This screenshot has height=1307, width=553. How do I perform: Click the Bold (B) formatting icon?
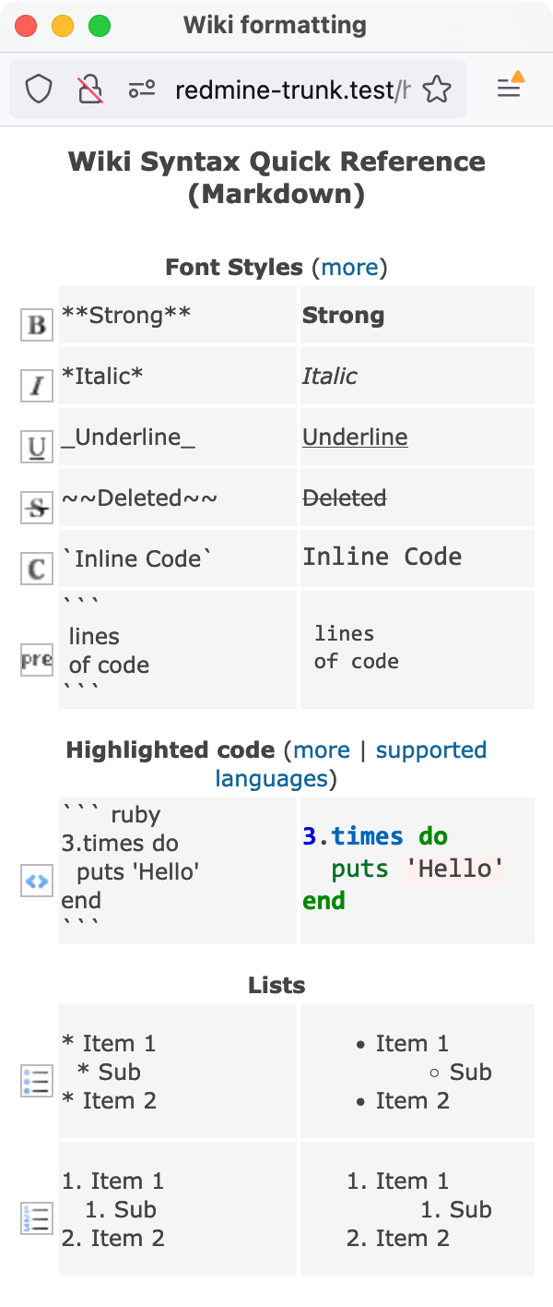tap(37, 325)
